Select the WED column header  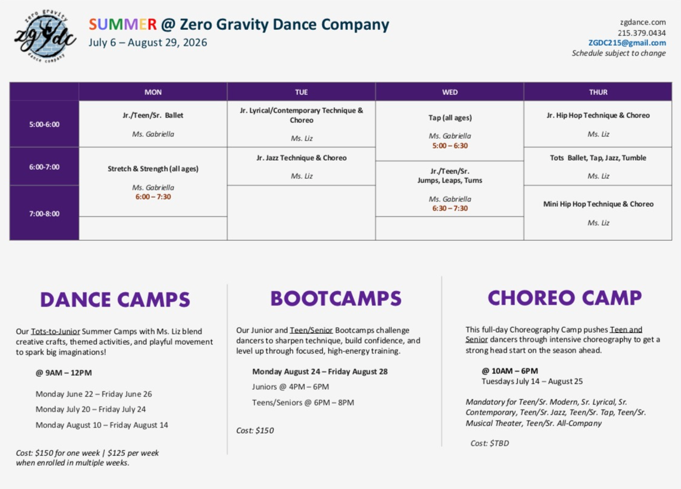coord(450,92)
